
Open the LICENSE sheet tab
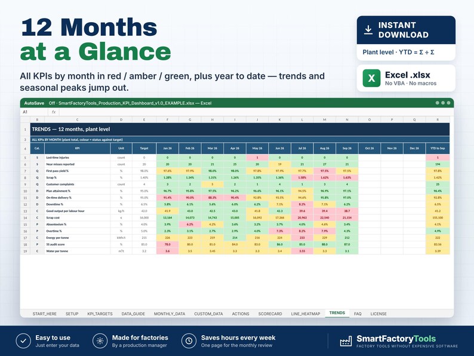(378, 314)
